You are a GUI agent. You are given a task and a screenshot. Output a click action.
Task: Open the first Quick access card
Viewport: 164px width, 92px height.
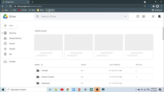(x=48, y=47)
